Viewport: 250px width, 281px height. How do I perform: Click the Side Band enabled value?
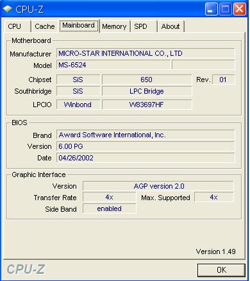[x=109, y=209]
